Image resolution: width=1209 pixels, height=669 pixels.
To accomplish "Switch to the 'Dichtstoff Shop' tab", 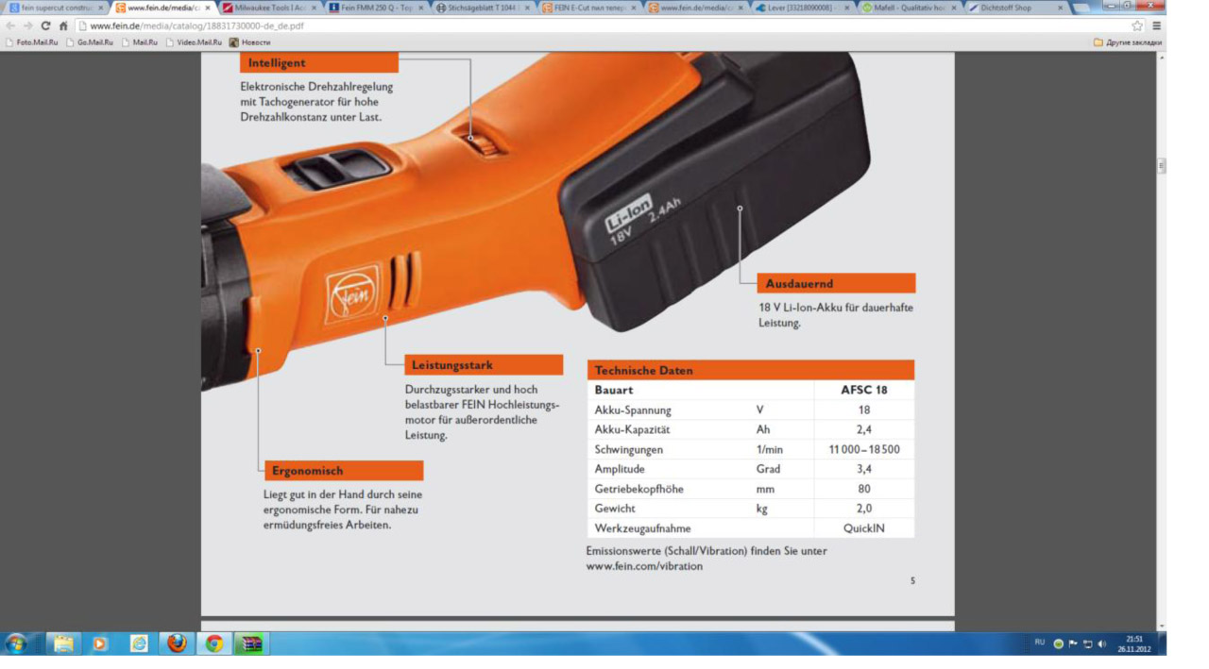I will click(1017, 8).
